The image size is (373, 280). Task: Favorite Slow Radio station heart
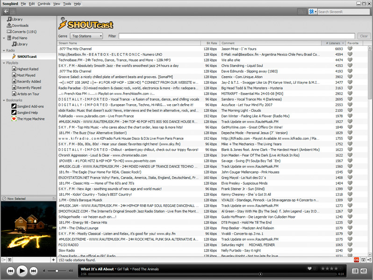point(350,250)
